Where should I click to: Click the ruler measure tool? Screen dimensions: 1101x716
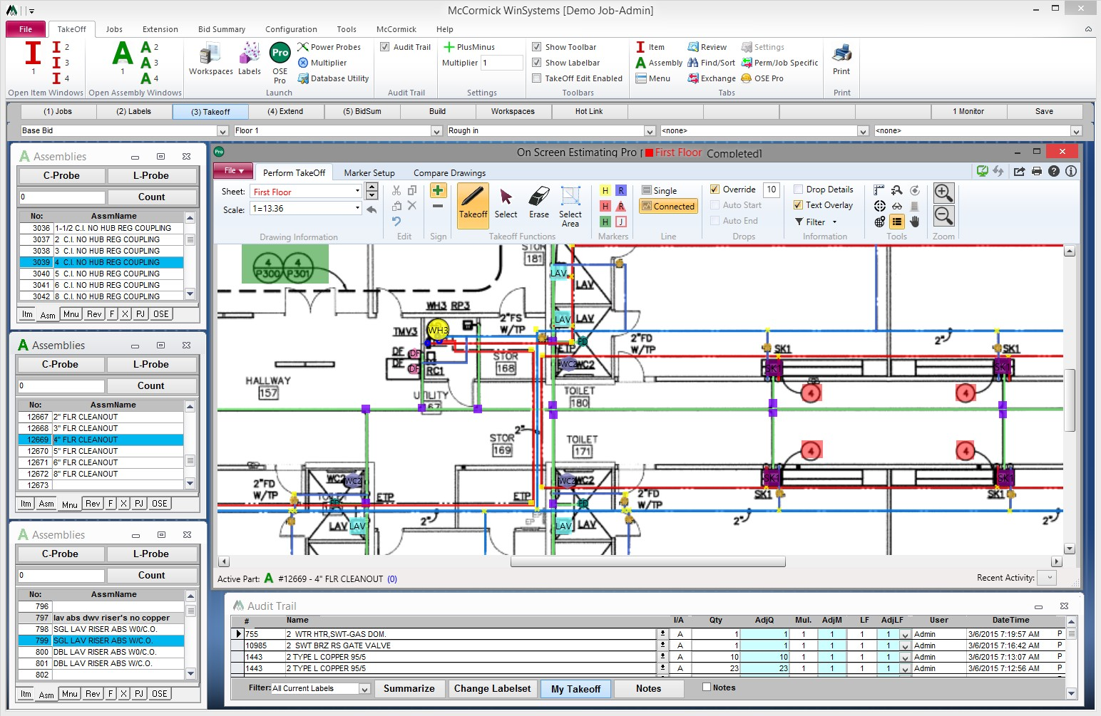[879, 190]
